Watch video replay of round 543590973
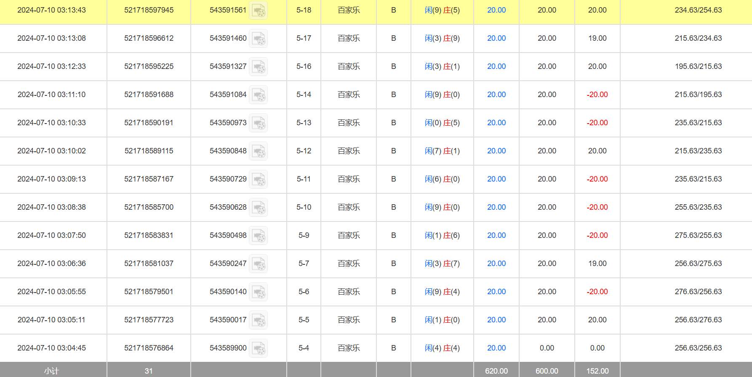 [x=258, y=123]
